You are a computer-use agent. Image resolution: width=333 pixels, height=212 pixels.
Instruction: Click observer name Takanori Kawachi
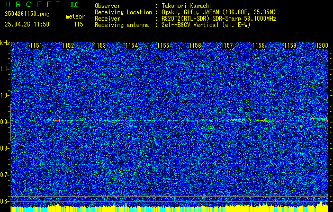[x=187, y=6]
